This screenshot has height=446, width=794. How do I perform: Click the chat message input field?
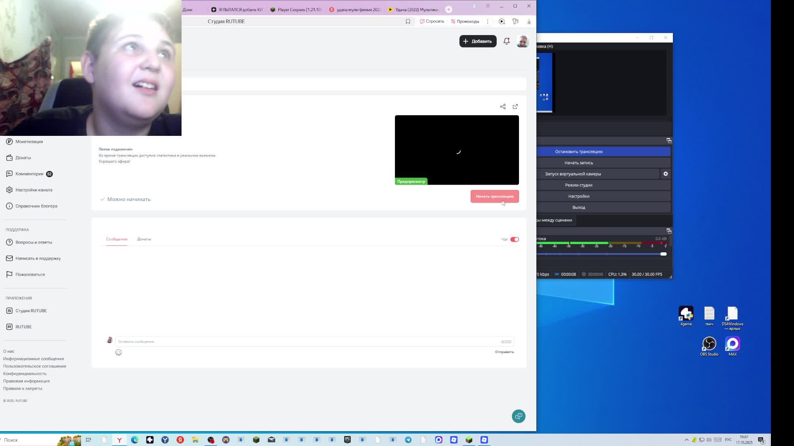click(306, 342)
